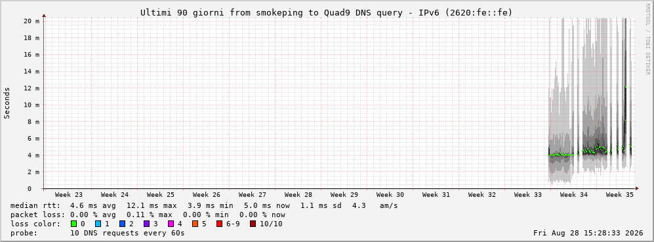Click the magenta loss color 4 swatch
The image size is (654, 242).
click(x=171, y=224)
